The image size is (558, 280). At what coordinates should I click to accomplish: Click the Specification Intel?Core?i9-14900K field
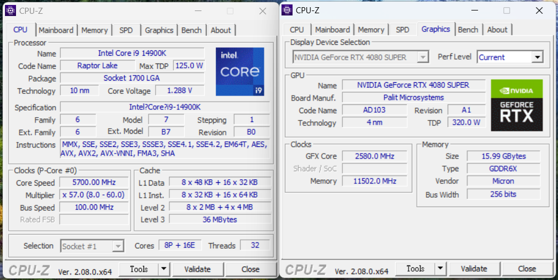click(x=165, y=107)
